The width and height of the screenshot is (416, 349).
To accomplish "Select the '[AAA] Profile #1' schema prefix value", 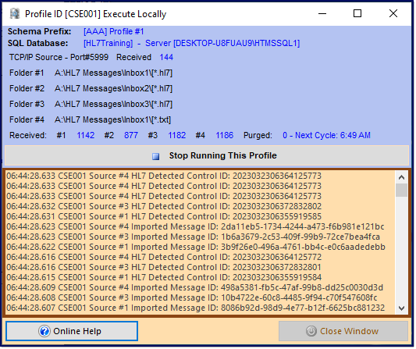I will point(113,31).
